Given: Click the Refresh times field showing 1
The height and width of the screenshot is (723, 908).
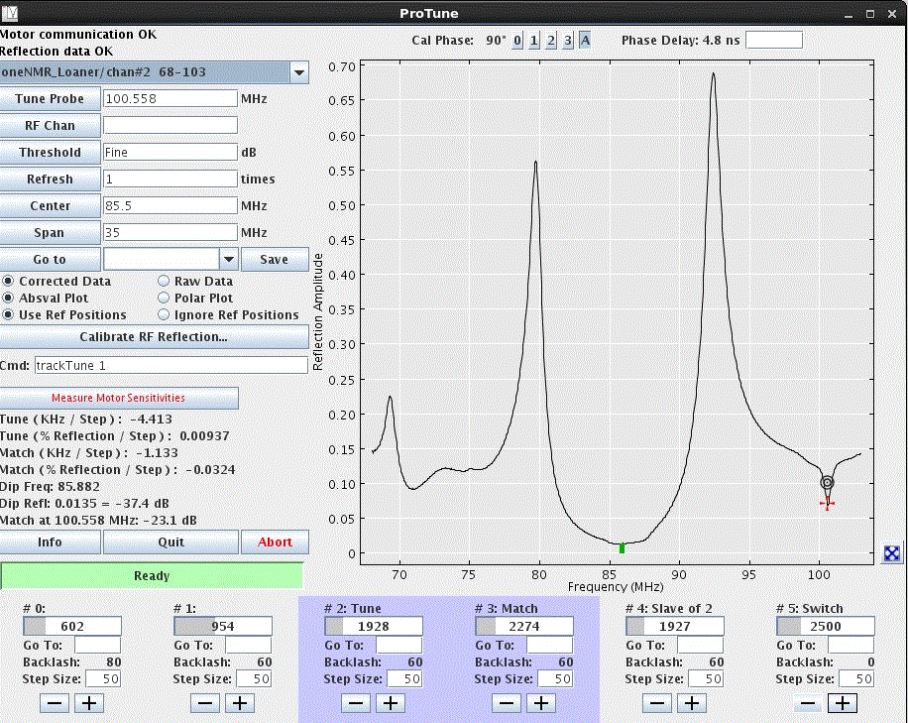Looking at the screenshot, I should (170, 179).
